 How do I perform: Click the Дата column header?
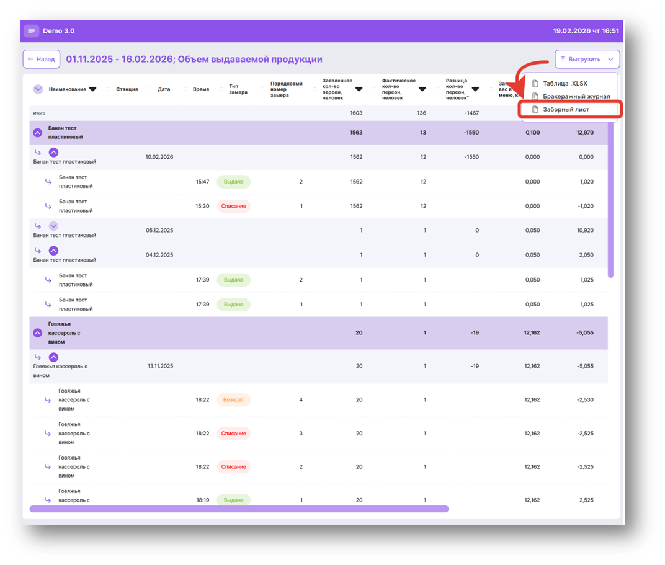click(164, 89)
